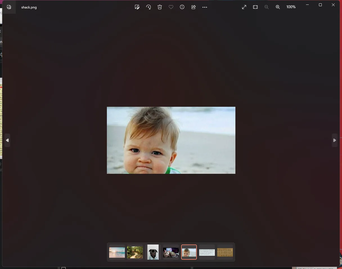Open the Share icon

click(193, 7)
